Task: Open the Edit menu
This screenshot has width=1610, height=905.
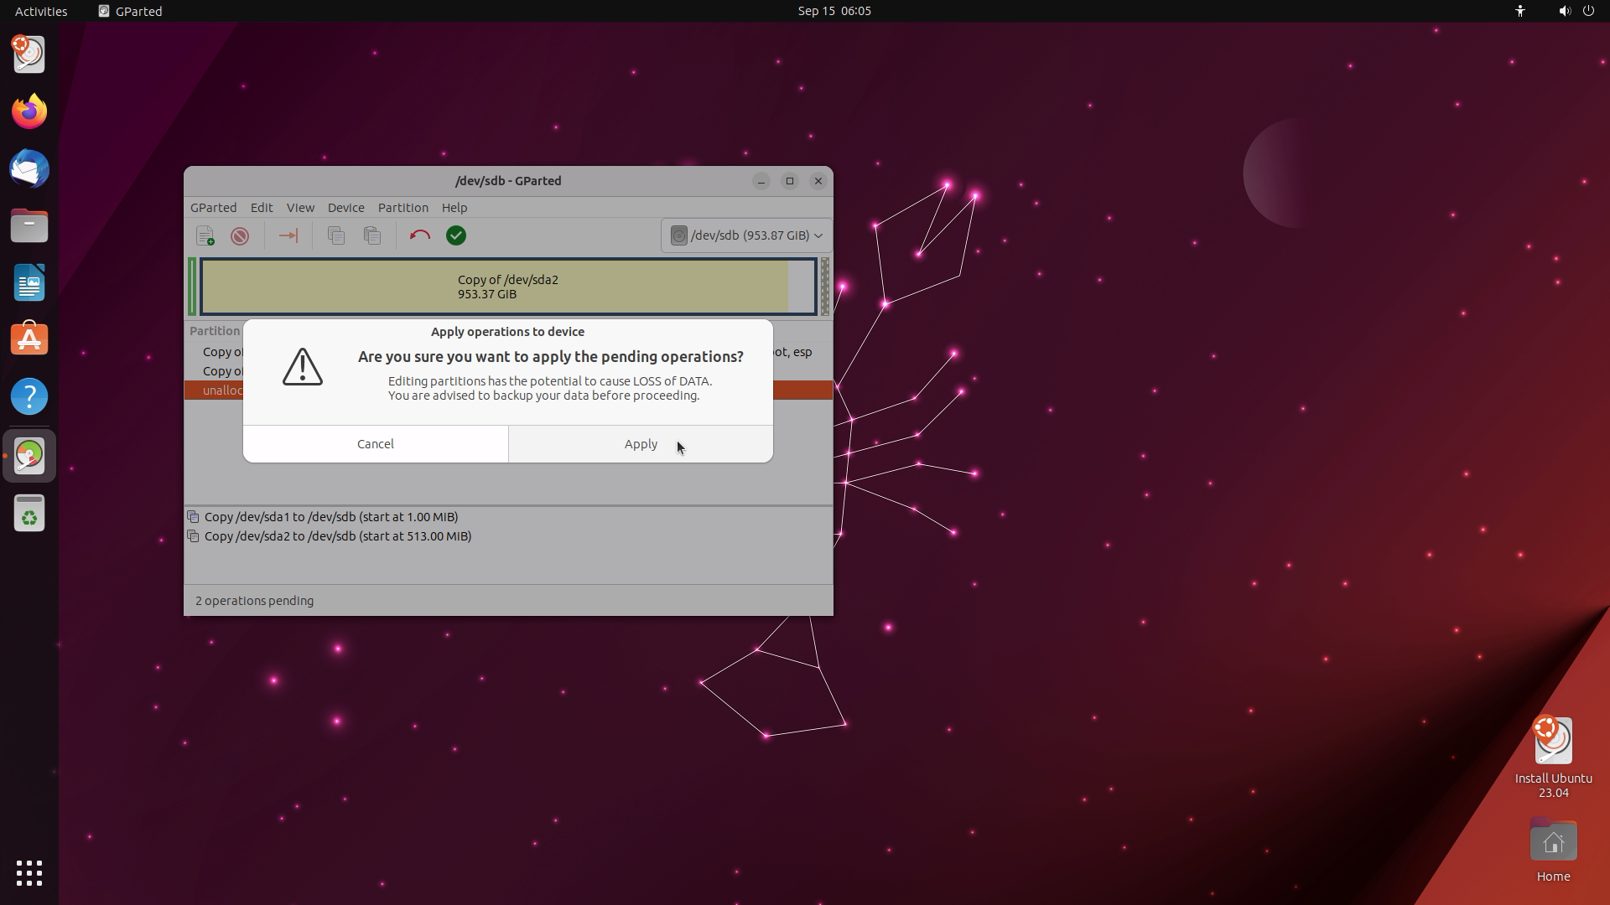Action: (262, 208)
